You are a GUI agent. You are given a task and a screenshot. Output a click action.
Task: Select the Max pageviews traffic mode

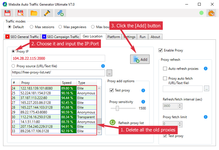tap(72, 27)
